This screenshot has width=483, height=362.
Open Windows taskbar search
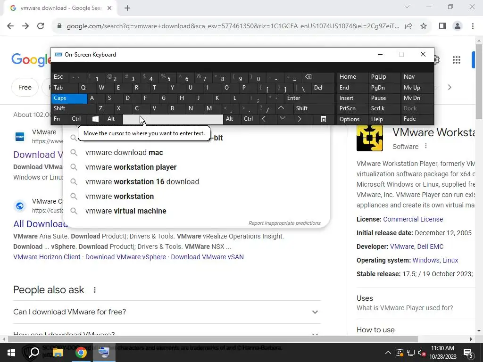(x=33, y=353)
